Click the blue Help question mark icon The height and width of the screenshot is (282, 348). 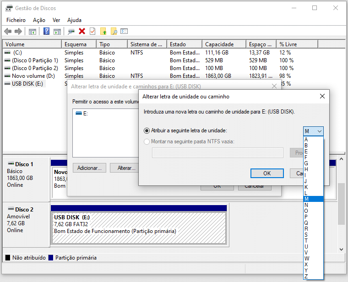point(46,31)
